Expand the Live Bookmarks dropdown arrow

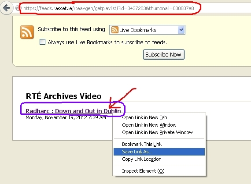(181, 30)
